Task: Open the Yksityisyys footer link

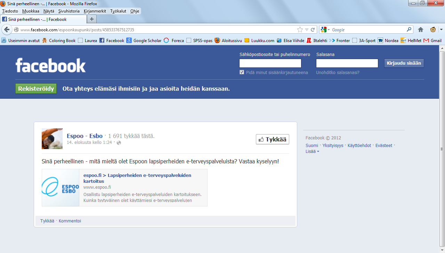Action: 333,146
